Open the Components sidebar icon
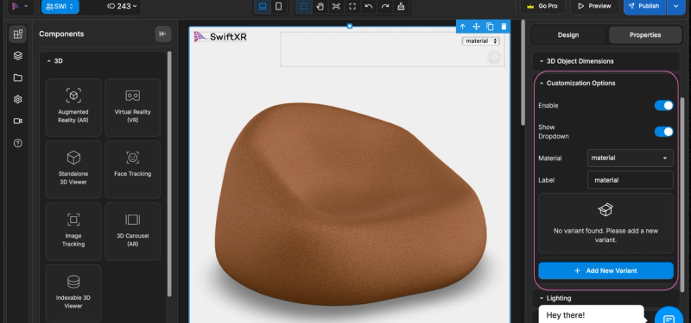 (17, 34)
